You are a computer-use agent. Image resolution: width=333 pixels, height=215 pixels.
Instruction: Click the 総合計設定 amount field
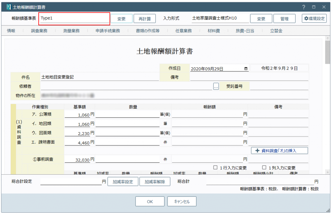pos(71,181)
